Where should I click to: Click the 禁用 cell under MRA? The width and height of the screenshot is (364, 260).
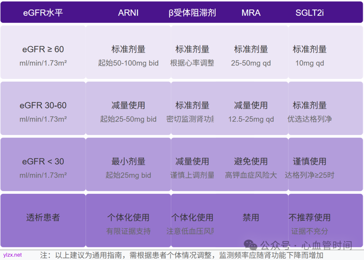point(251,217)
